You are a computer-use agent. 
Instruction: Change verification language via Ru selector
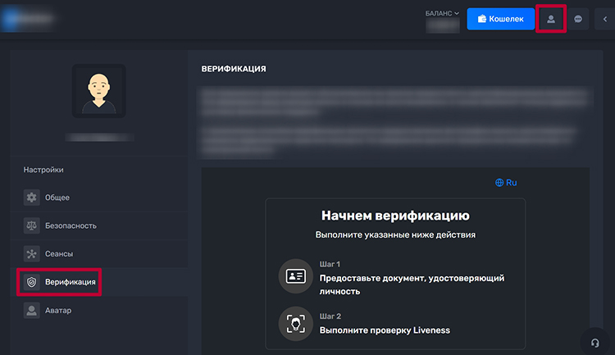(x=506, y=182)
